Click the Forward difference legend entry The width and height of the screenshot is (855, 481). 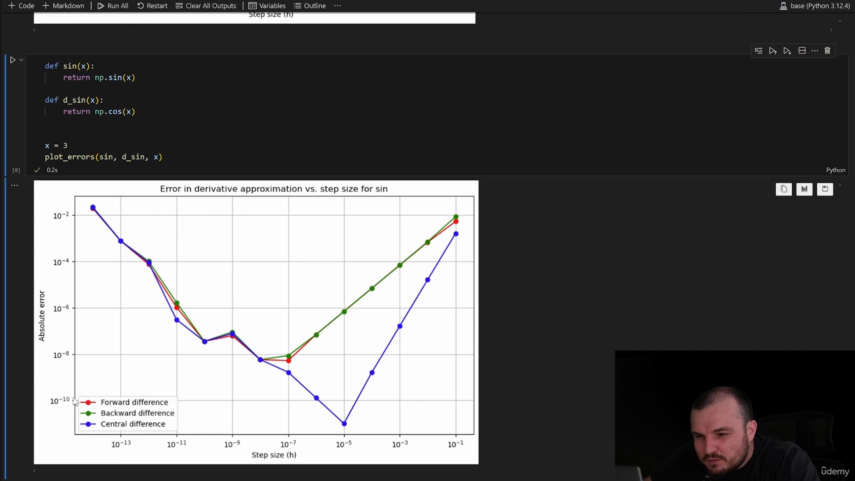pyautogui.click(x=124, y=402)
